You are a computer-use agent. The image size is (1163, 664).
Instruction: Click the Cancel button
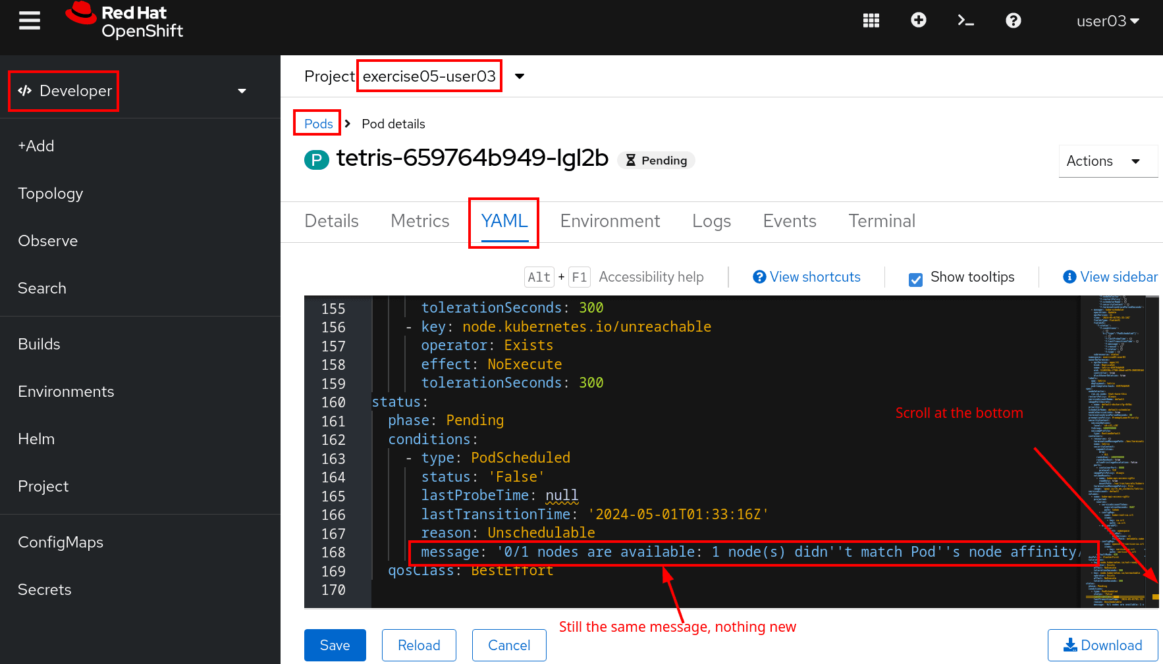pos(509,646)
